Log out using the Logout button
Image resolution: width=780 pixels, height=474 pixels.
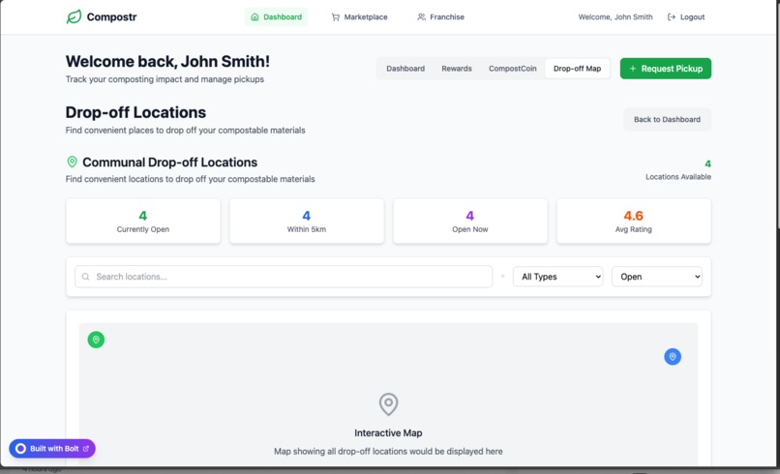pyautogui.click(x=686, y=16)
